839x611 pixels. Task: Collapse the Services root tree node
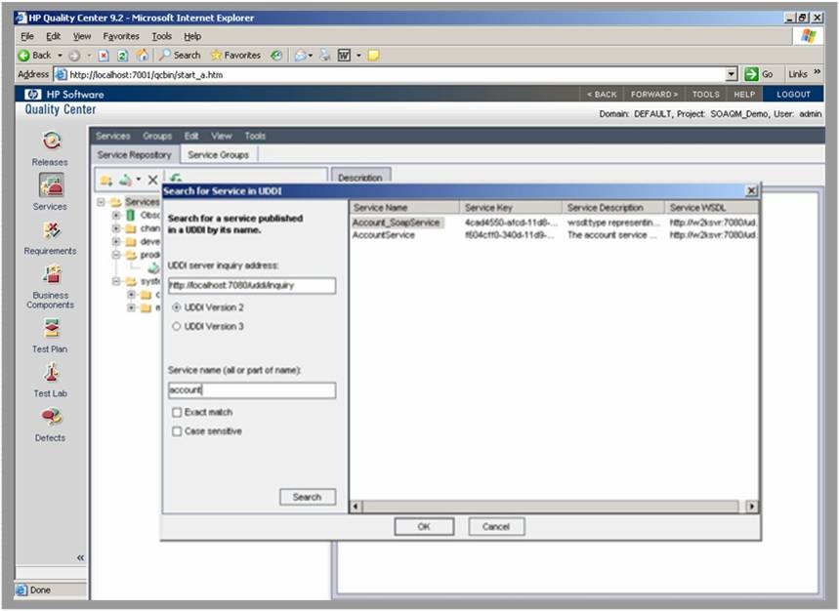point(103,202)
